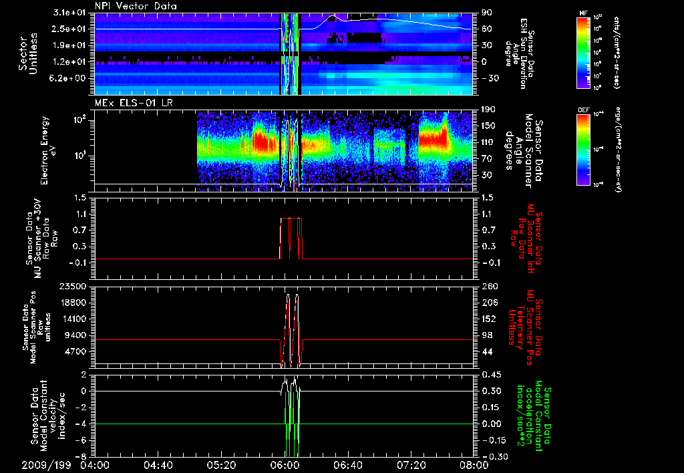Viewport: 684px width, 473px height.
Task: Select the NF rainbow color bar
Action: tap(584, 52)
